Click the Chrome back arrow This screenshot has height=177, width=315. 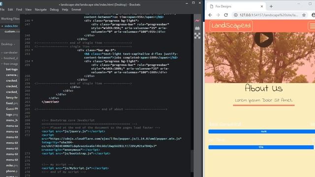[210, 15]
